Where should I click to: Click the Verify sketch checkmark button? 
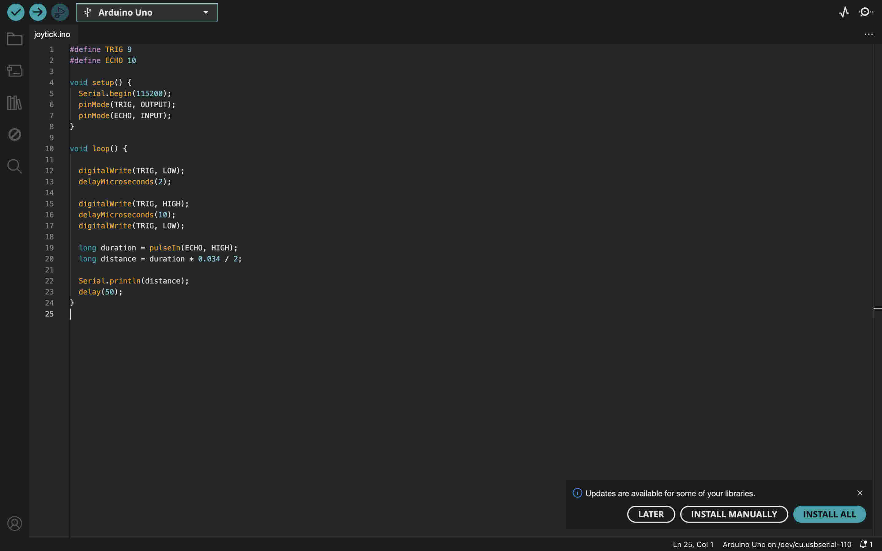16,12
